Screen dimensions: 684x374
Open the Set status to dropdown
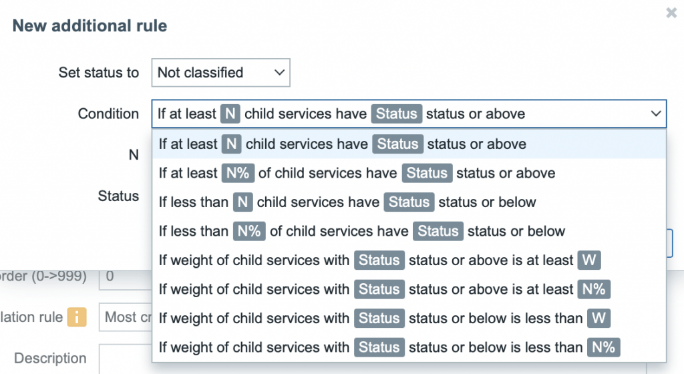pyautogui.click(x=220, y=73)
